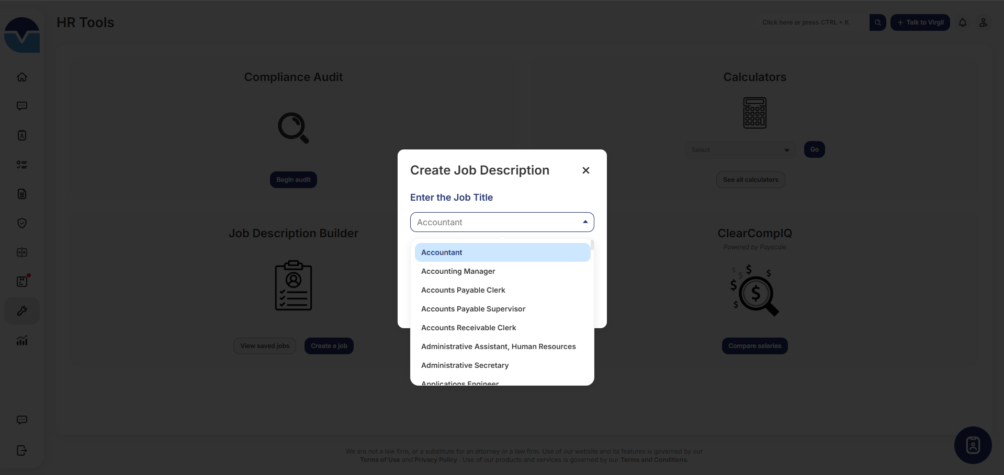Click the Job Title combo box field
This screenshot has height=475, width=1004.
[x=502, y=222]
